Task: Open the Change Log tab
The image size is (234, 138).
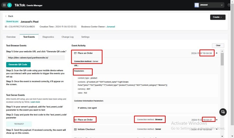Action: (67, 37)
